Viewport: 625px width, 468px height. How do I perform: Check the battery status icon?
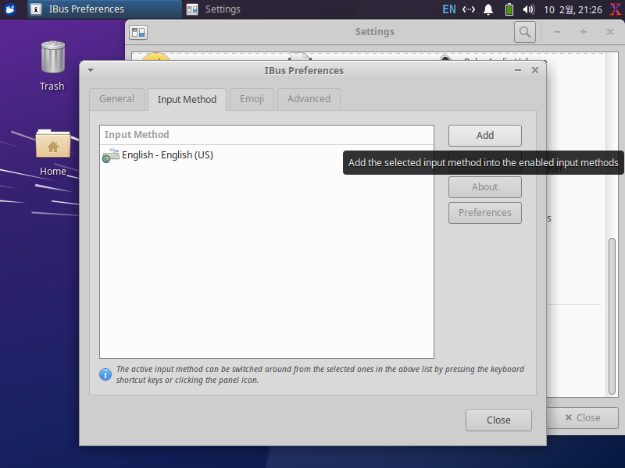pos(509,9)
